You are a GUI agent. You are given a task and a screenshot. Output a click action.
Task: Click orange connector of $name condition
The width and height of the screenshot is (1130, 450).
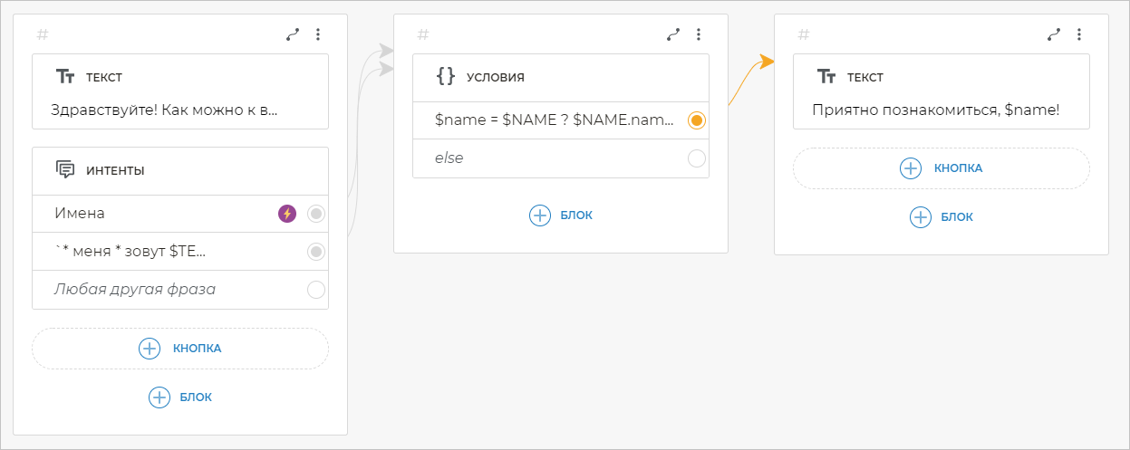[696, 120]
